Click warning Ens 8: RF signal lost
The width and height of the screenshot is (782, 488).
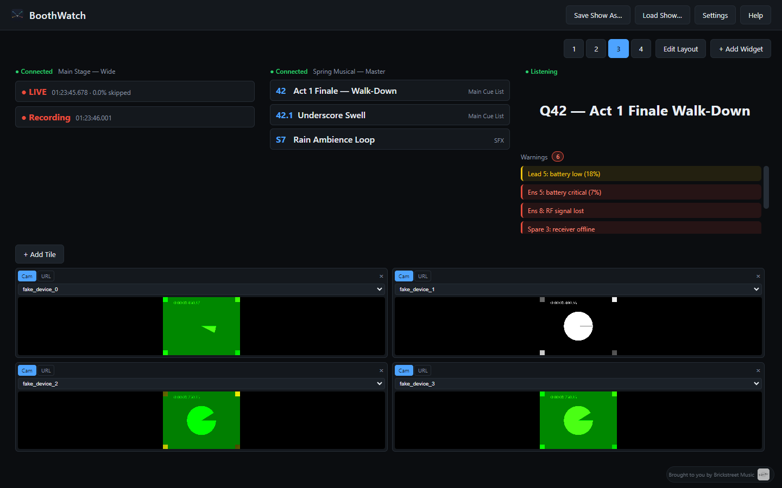coord(641,210)
